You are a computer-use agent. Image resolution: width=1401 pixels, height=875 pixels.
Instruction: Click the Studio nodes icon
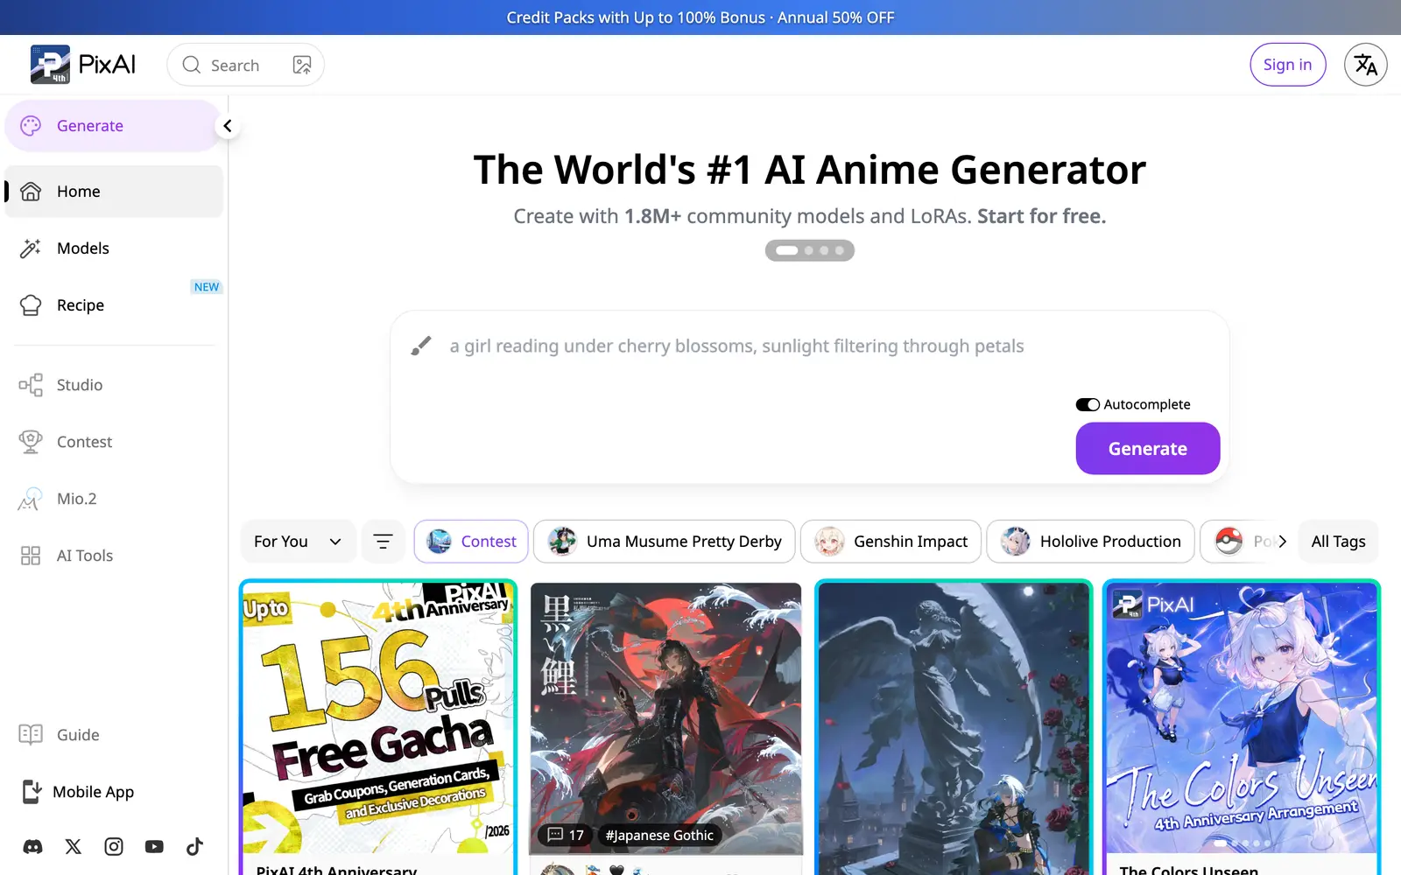coord(31,385)
